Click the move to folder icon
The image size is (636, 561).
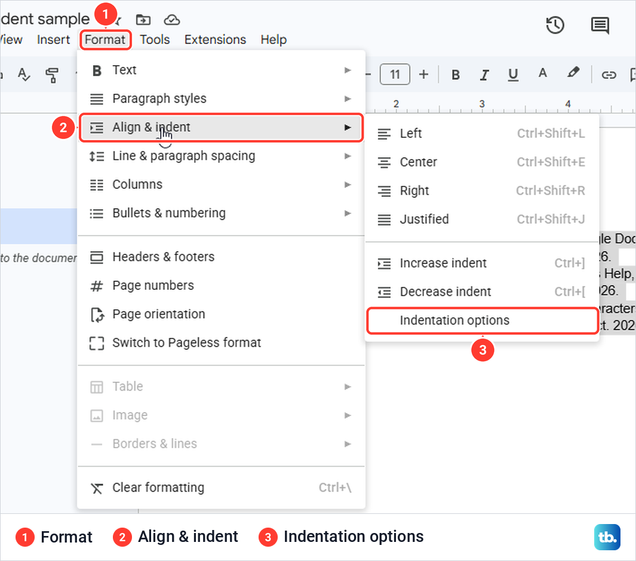point(143,20)
